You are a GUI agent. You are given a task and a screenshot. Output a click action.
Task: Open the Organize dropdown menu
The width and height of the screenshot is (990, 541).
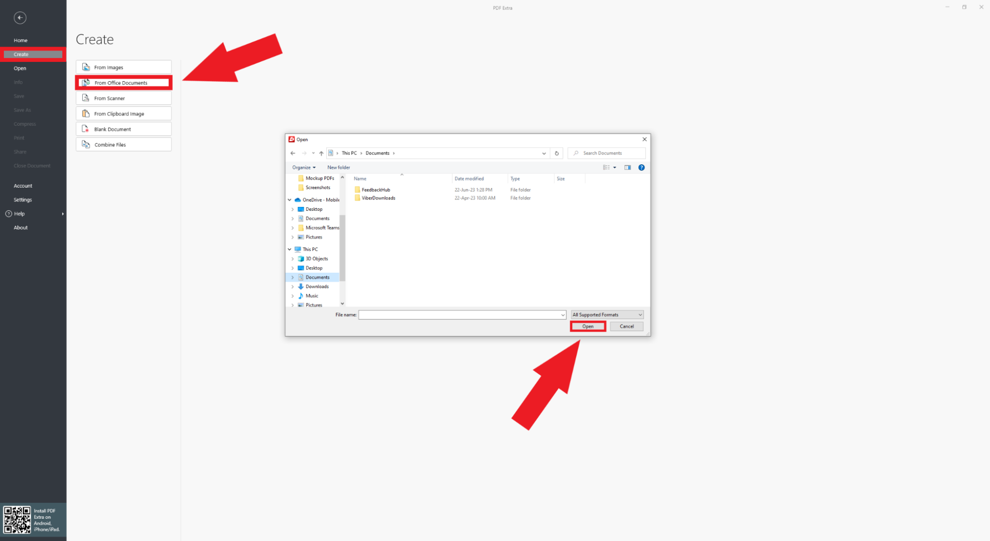[303, 167]
